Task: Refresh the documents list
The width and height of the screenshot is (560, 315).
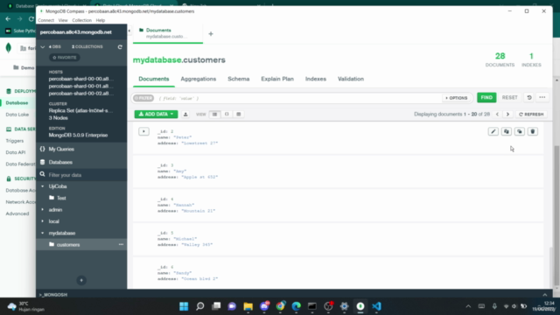Action: [531, 115]
